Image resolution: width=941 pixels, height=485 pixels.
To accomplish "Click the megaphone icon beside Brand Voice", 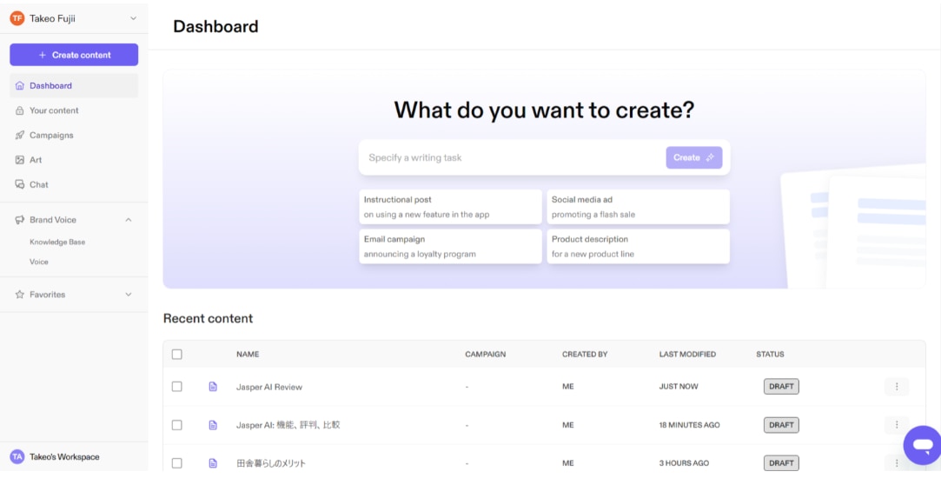I will click(20, 220).
